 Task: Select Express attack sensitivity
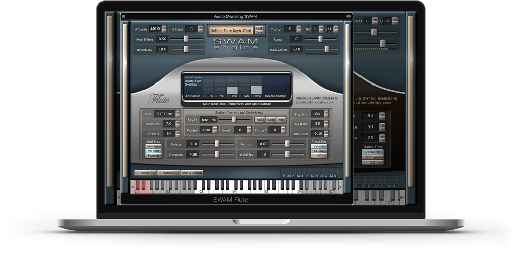pyautogui.click(x=153, y=156)
